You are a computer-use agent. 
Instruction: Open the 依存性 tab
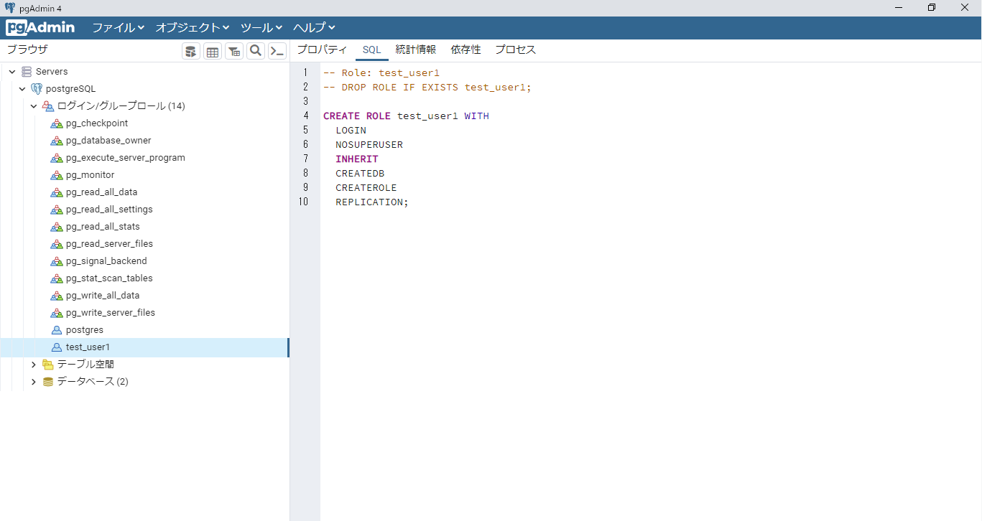pyautogui.click(x=465, y=50)
